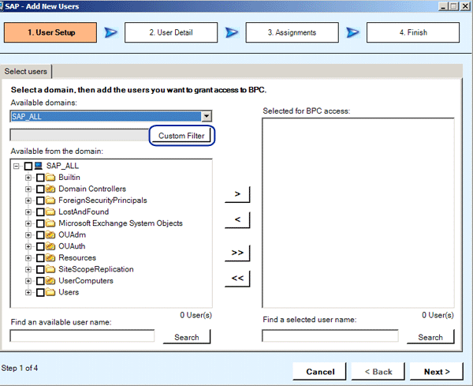Check the UserComputers checkbox

(x=40, y=280)
